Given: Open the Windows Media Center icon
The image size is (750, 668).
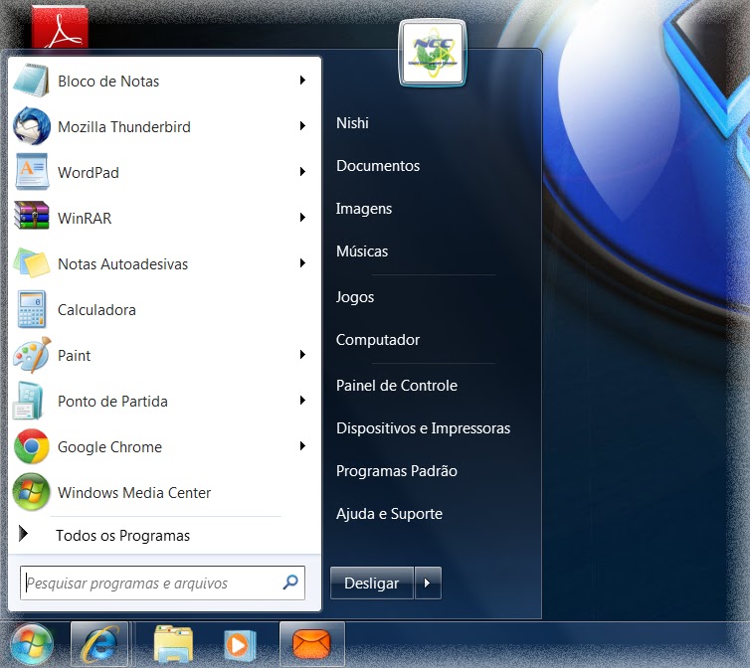Looking at the screenshot, I should click(32, 492).
